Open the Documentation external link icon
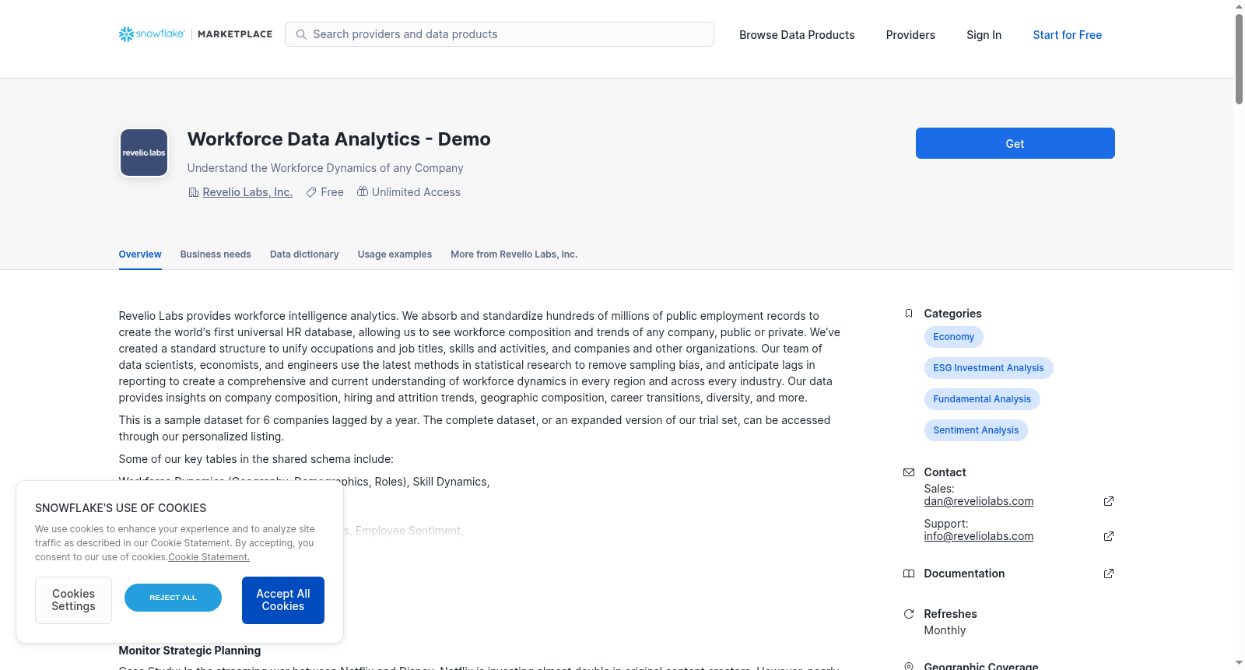1245x670 pixels. (1109, 574)
